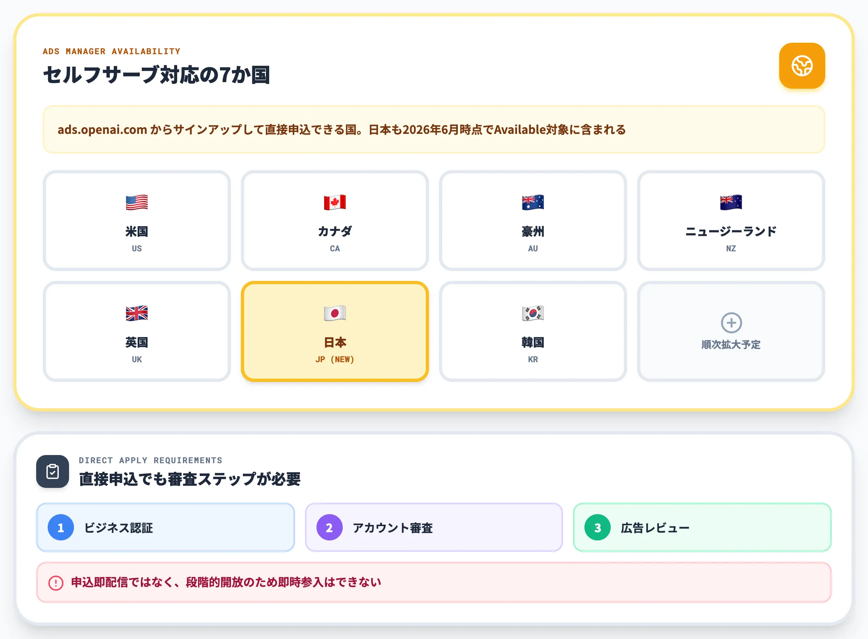Click the Japan flag icon

click(x=335, y=313)
